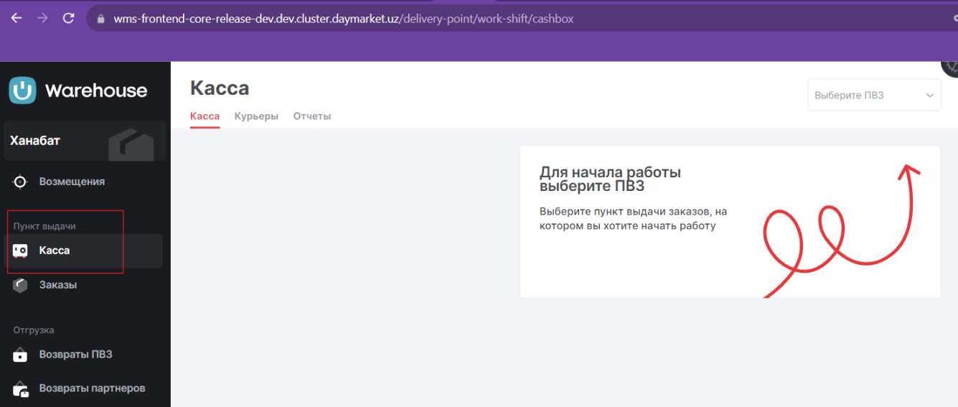Image resolution: width=958 pixels, height=407 pixels.
Task: Click the Warehouse logo icon
Action: [x=22, y=90]
